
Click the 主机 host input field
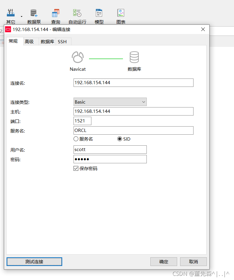coord(133,111)
